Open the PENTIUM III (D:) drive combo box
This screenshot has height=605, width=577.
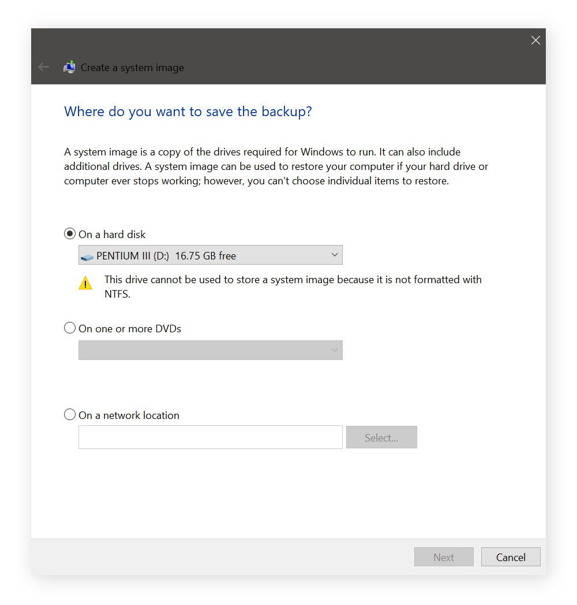[x=210, y=255]
